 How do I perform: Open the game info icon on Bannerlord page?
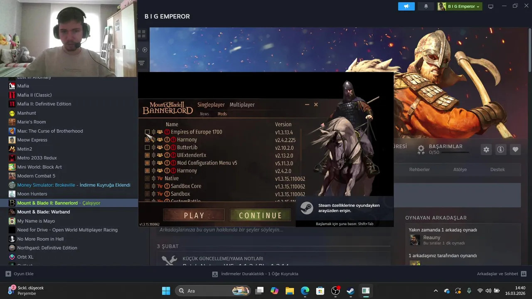click(x=501, y=149)
